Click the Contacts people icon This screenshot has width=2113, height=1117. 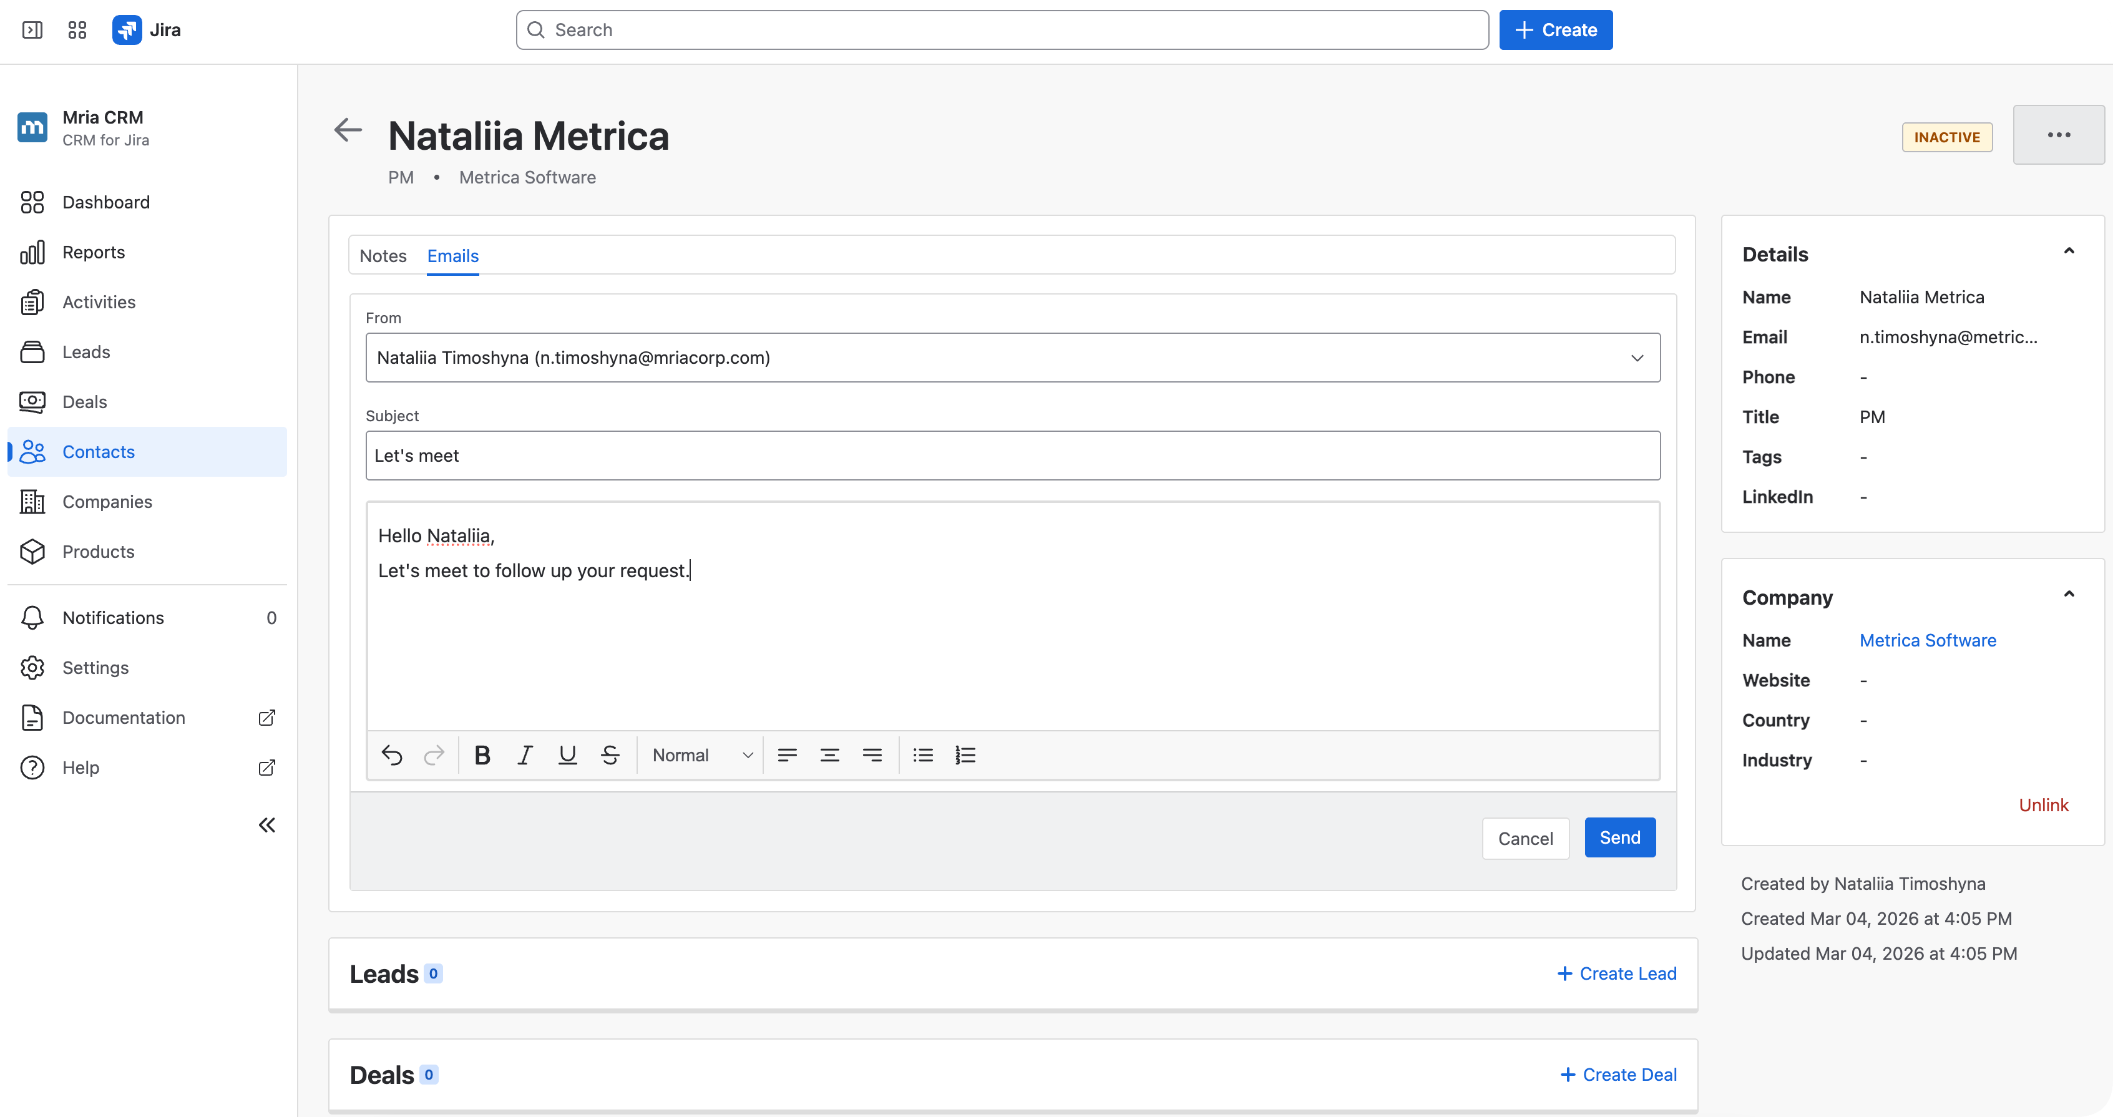(x=32, y=452)
